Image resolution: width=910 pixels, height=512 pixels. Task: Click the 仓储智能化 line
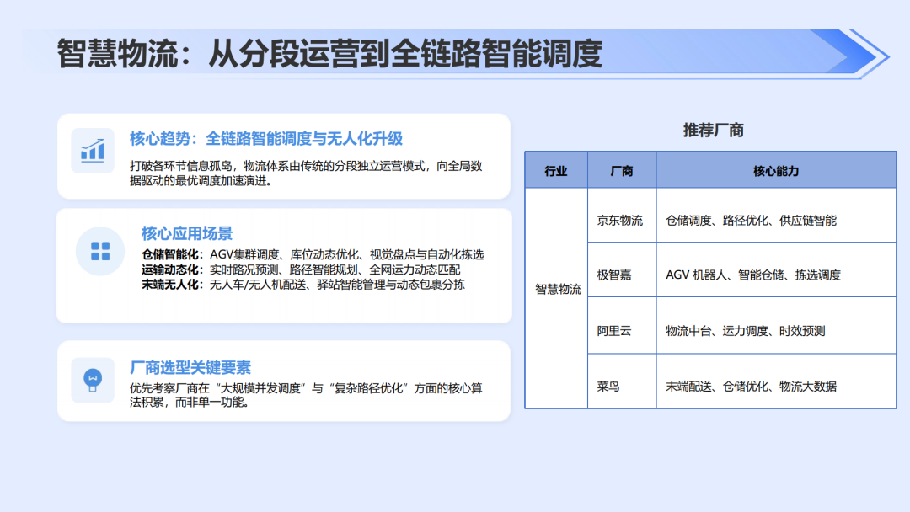(x=313, y=254)
